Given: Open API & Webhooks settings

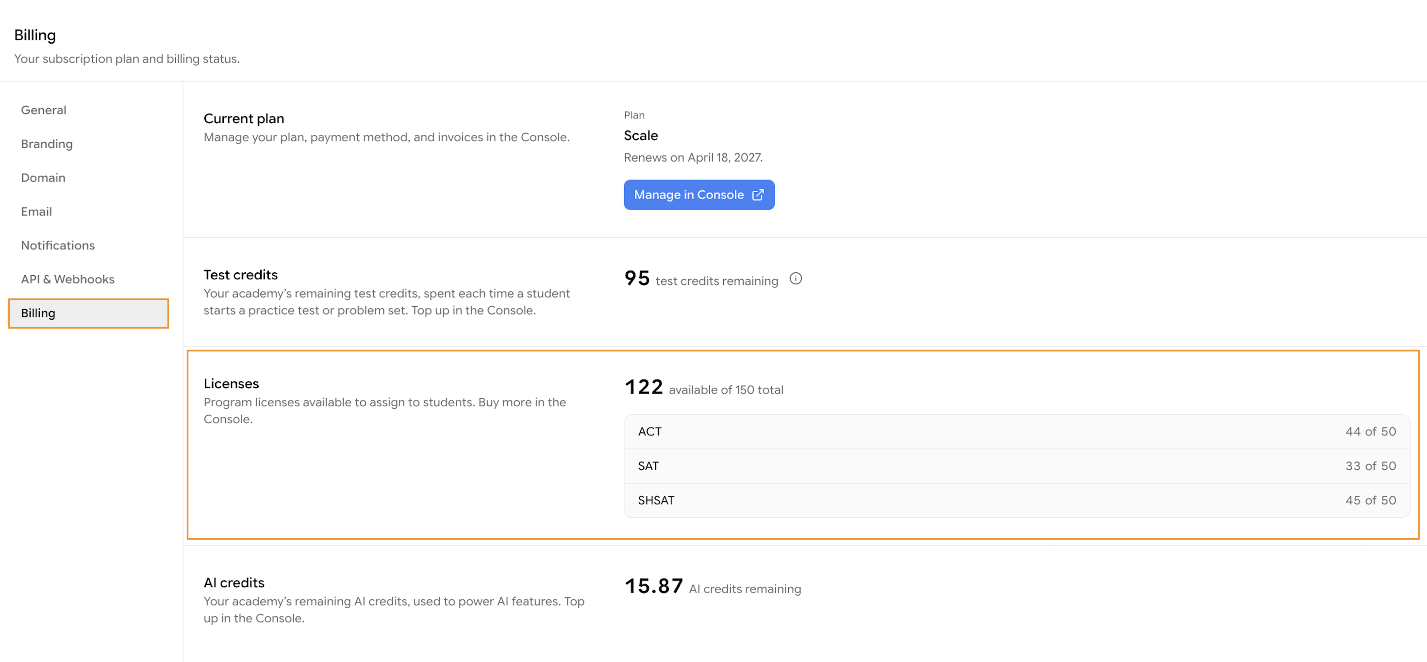Looking at the screenshot, I should click(x=89, y=279).
